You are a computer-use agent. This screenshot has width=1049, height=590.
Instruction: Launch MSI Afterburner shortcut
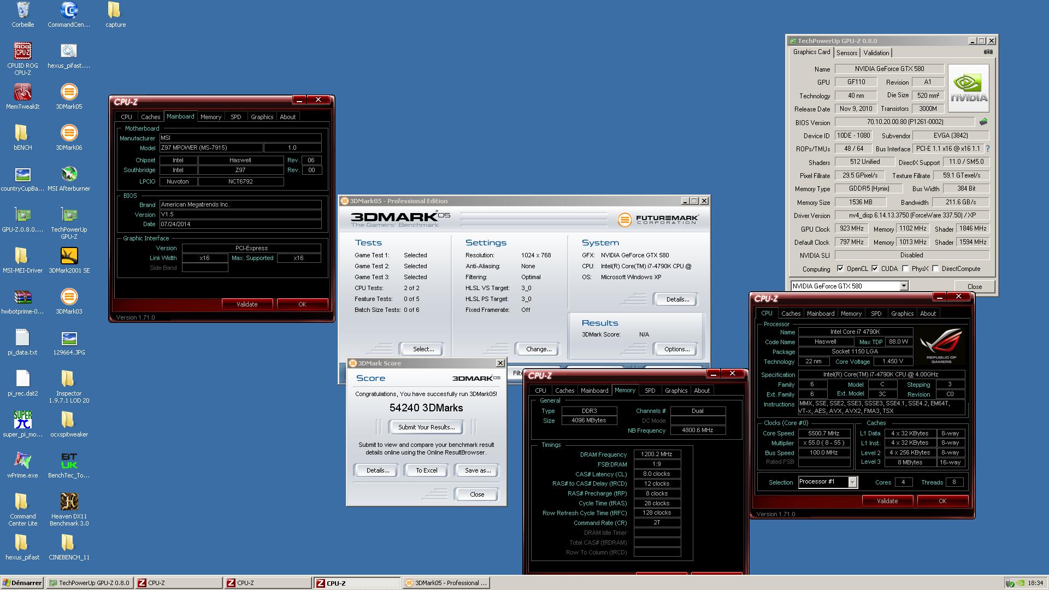69,174
